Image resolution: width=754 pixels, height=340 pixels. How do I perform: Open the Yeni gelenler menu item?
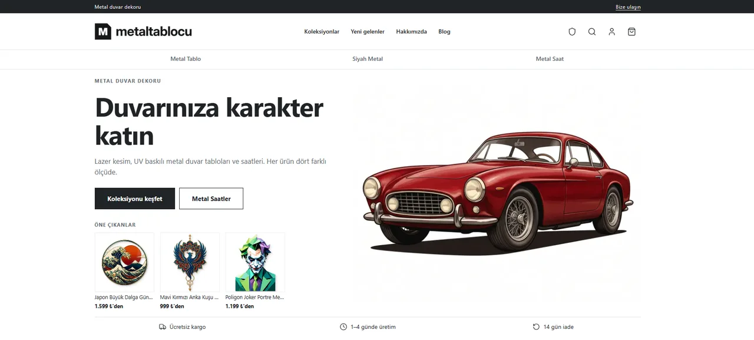coord(368,32)
